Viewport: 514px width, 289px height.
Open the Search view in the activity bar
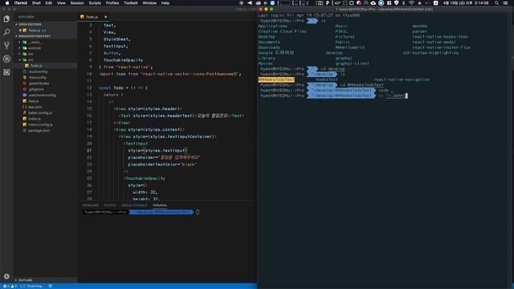[6, 32]
